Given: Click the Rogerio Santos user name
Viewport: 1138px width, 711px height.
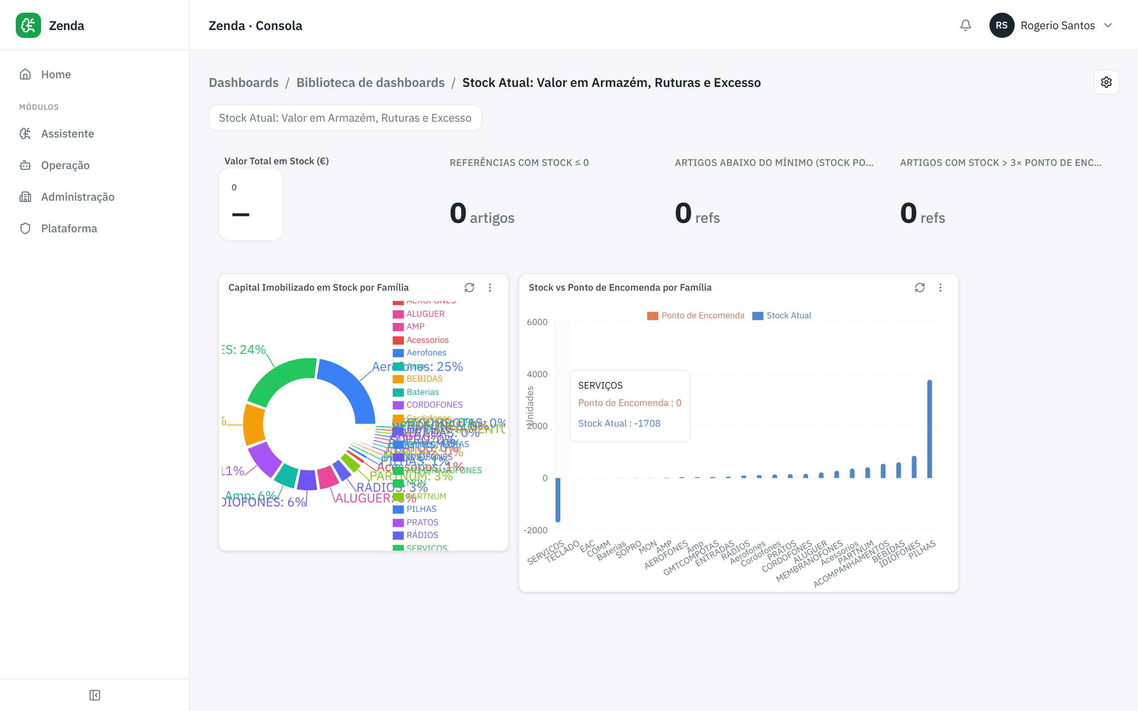Looking at the screenshot, I should coord(1057,25).
